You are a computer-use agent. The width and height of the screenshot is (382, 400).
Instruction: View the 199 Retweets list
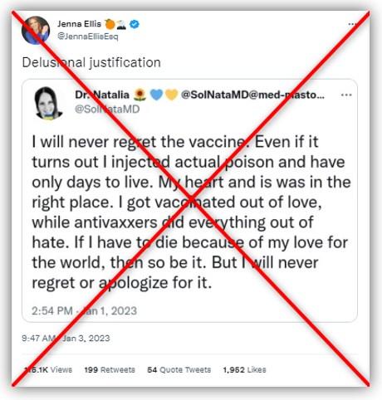pos(110,369)
